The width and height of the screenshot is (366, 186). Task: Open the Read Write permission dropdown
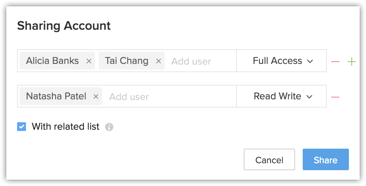tap(281, 96)
